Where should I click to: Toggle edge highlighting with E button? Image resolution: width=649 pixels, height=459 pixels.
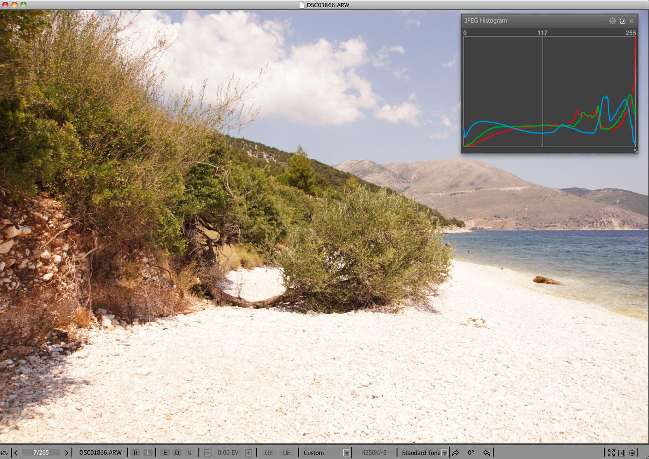click(165, 453)
